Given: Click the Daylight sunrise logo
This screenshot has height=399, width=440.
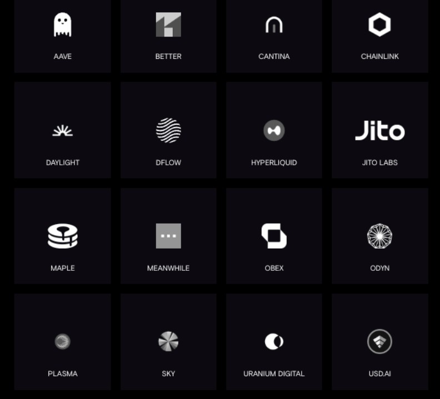Looking at the screenshot, I should (x=63, y=130).
